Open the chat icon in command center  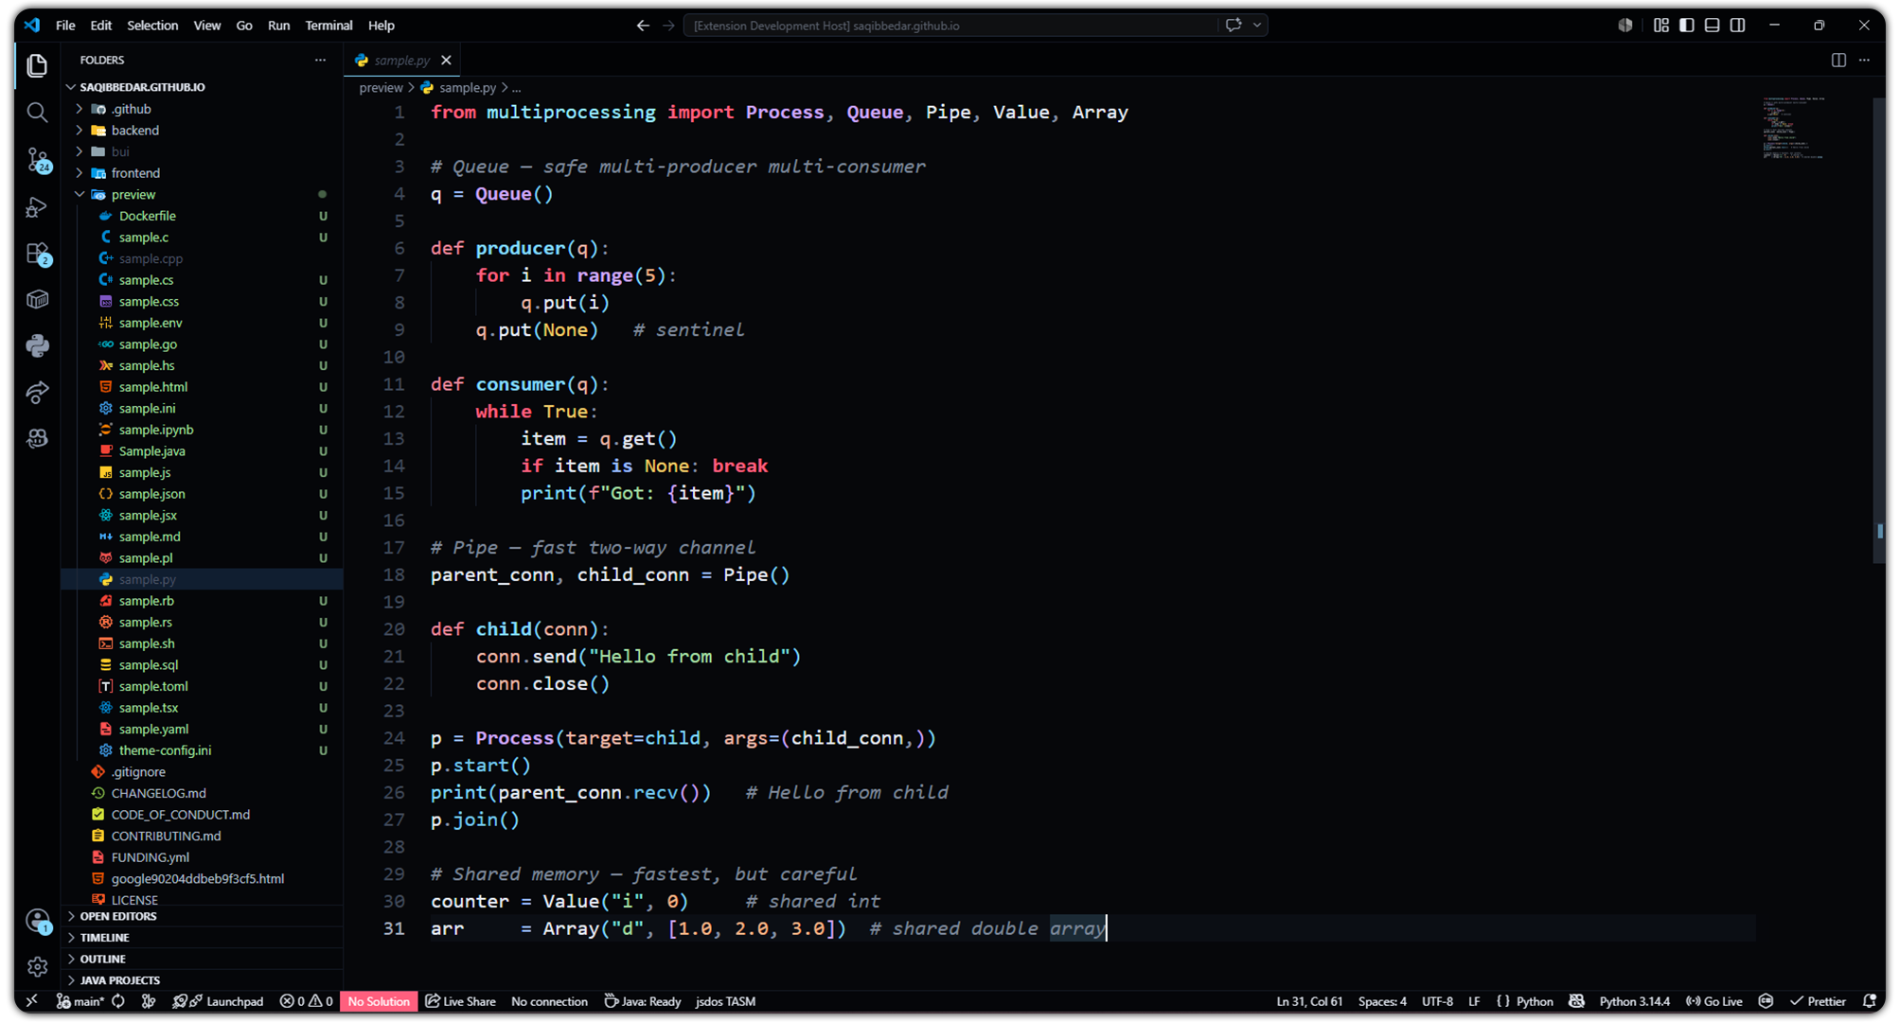pos(1233,26)
